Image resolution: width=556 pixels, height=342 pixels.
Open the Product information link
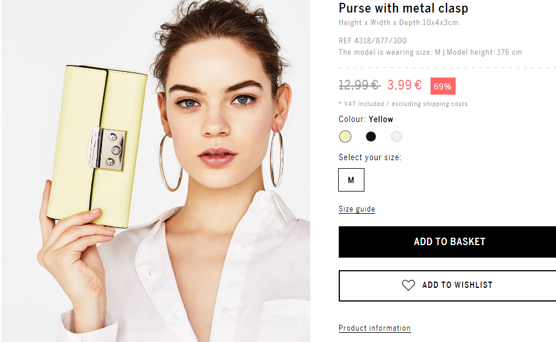point(375,328)
